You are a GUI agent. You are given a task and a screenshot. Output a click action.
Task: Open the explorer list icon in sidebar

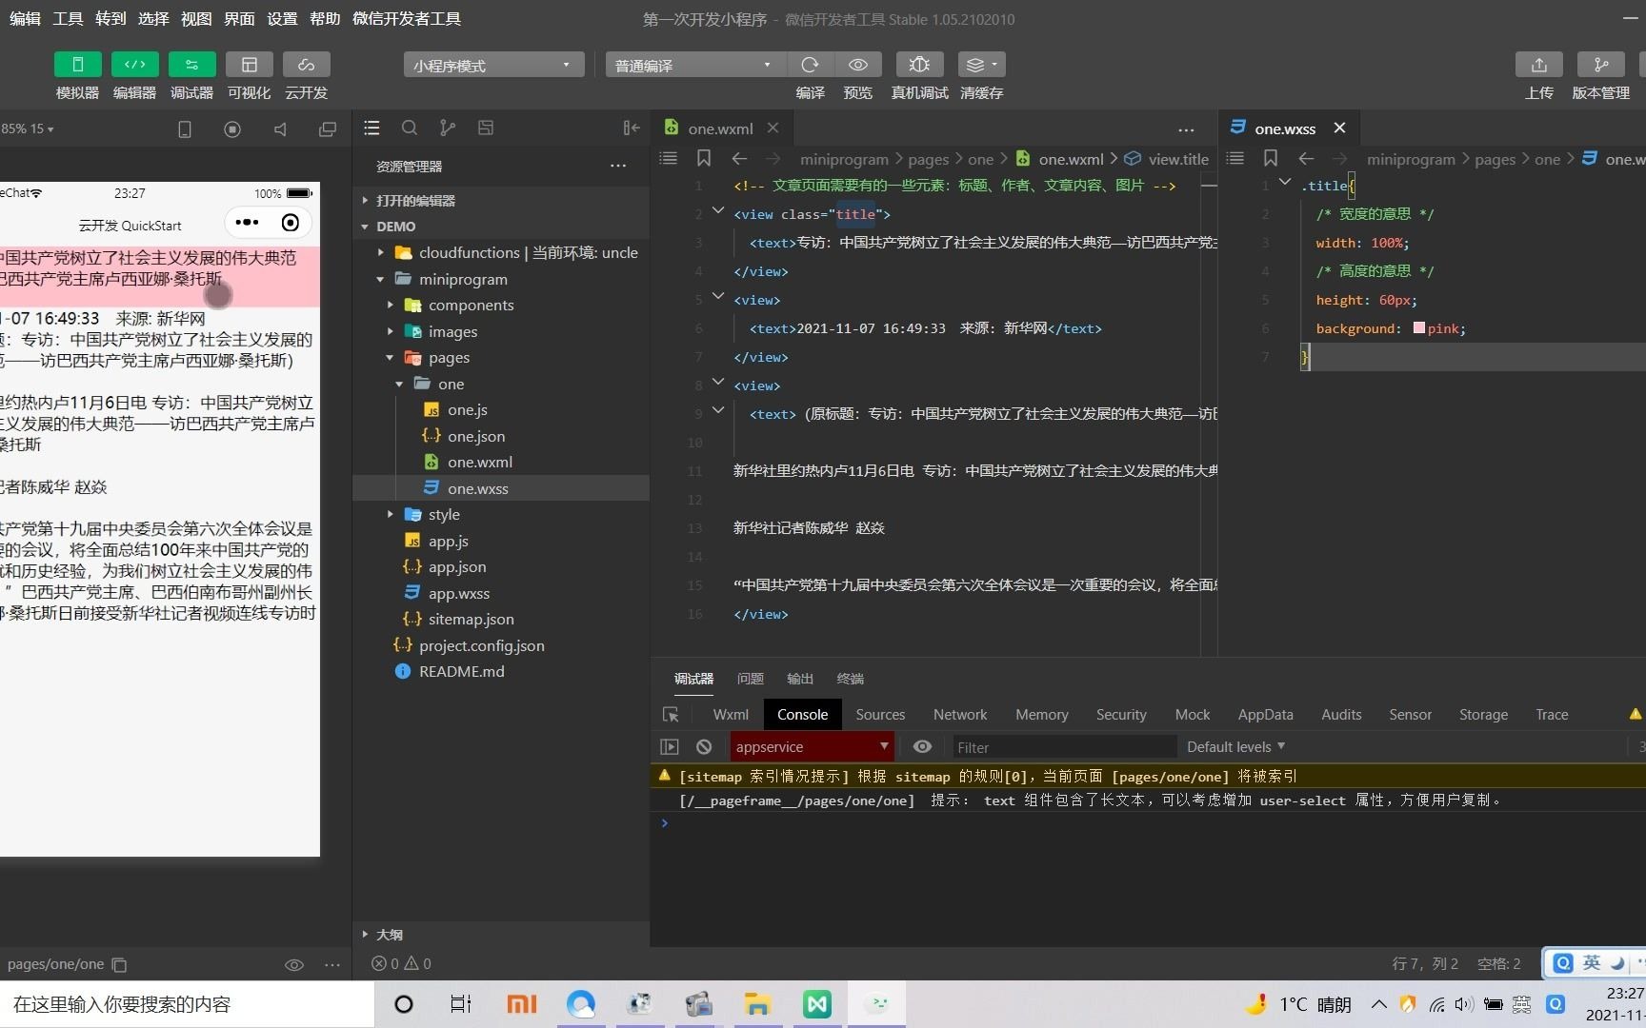pos(371,128)
